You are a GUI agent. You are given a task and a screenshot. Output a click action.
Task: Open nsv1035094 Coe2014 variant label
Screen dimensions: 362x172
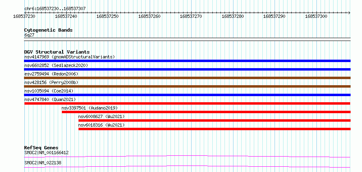49,91
